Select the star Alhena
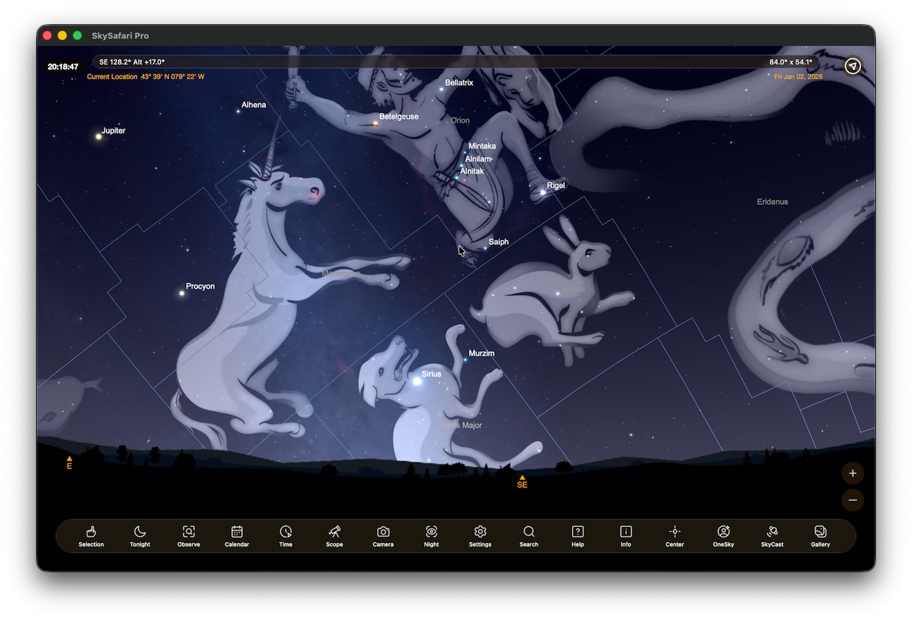This screenshot has width=912, height=620. (237, 112)
